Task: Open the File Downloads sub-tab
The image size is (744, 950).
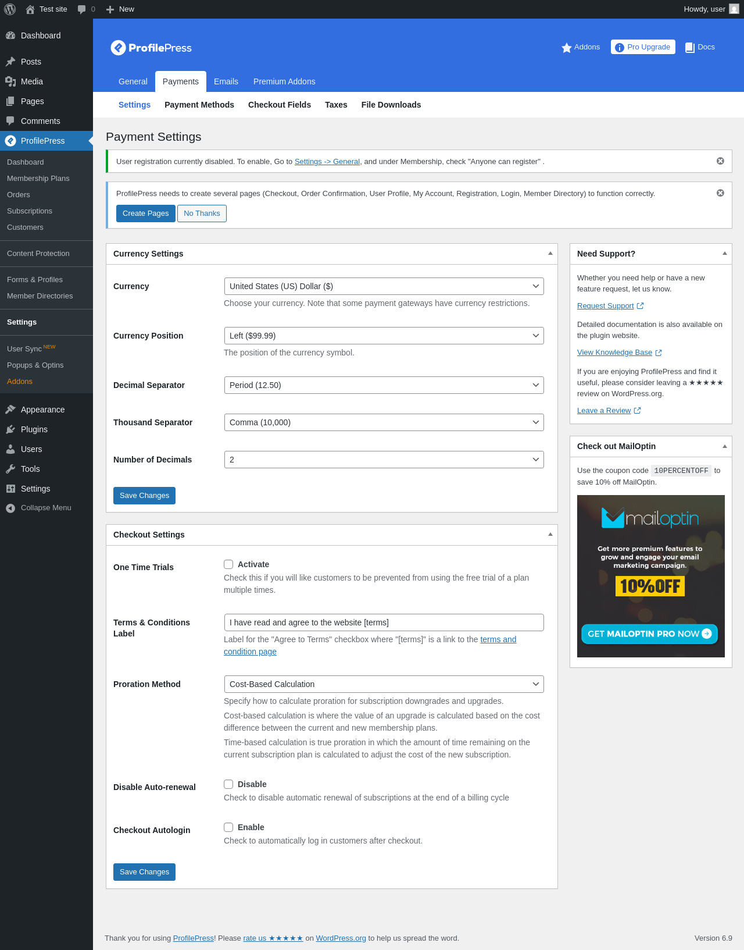Action: [x=391, y=105]
